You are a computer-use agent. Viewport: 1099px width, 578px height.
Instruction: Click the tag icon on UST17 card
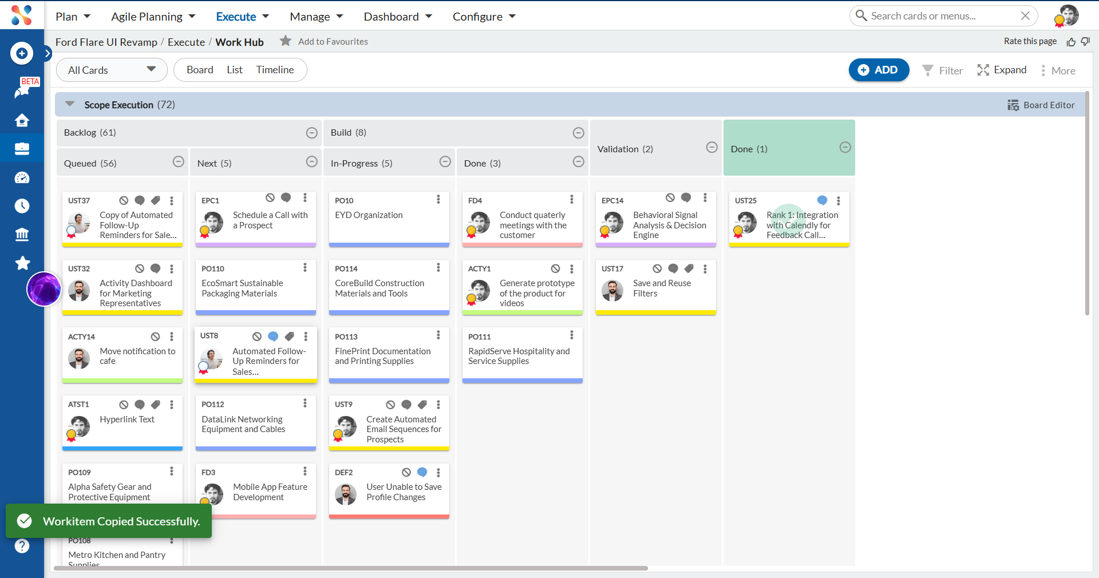(x=689, y=268)
